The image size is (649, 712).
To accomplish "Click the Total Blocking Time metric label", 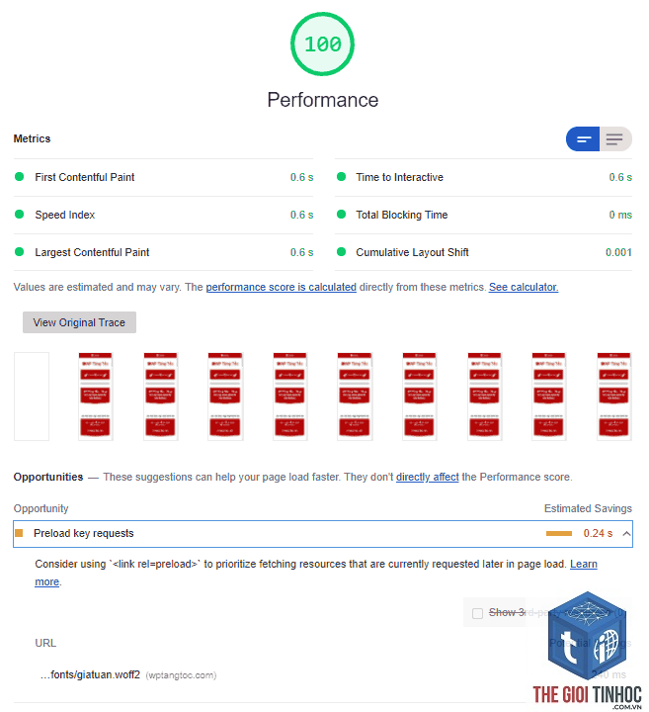I will pos(402,215).
